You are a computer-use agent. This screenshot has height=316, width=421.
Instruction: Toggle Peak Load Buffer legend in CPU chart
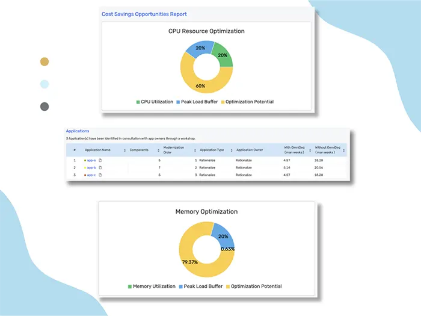197,102
